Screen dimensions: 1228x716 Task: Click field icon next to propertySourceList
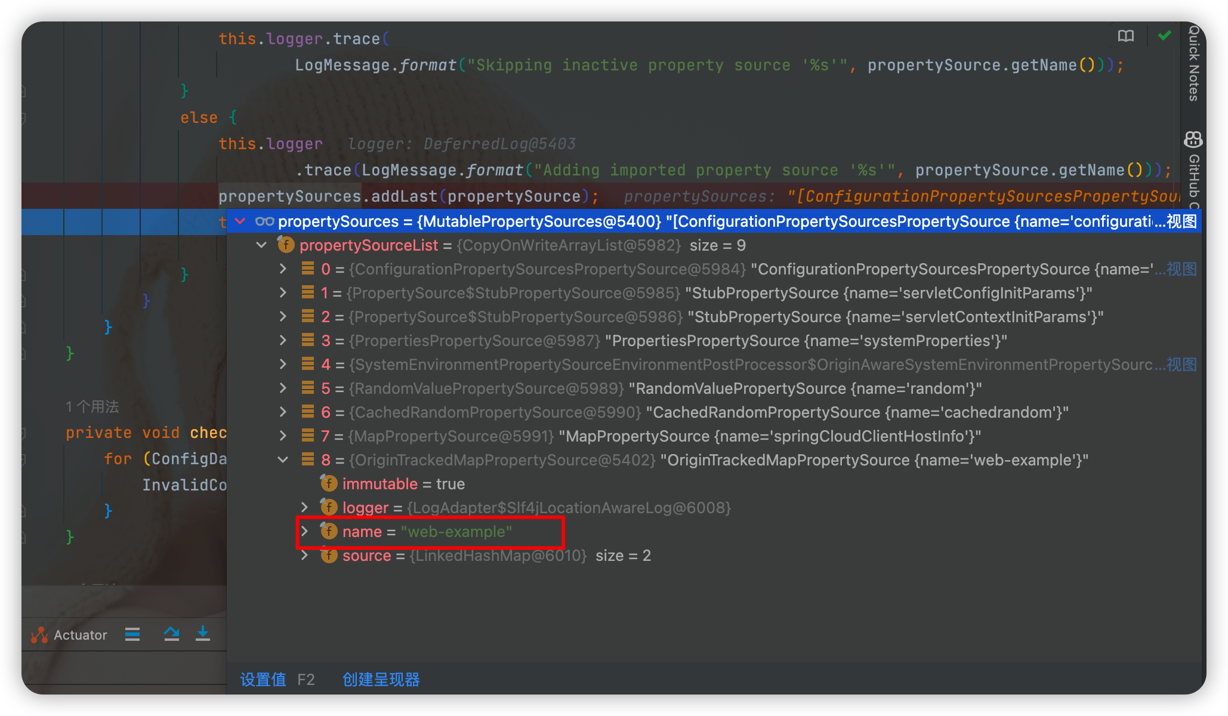(286, 245)
